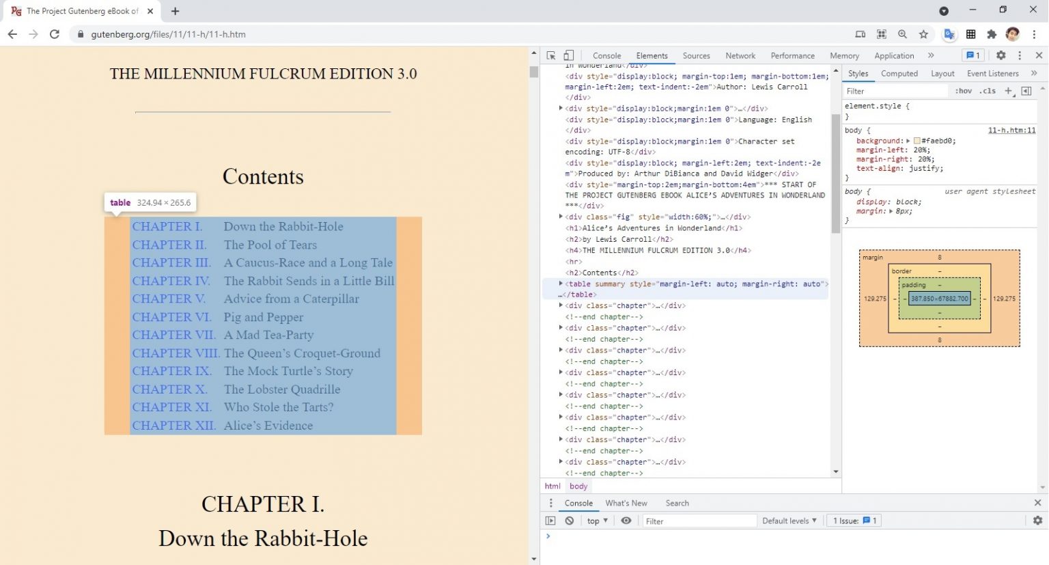
Task: Toggle the :hov element state panel
Action: (x=963, y=91)
